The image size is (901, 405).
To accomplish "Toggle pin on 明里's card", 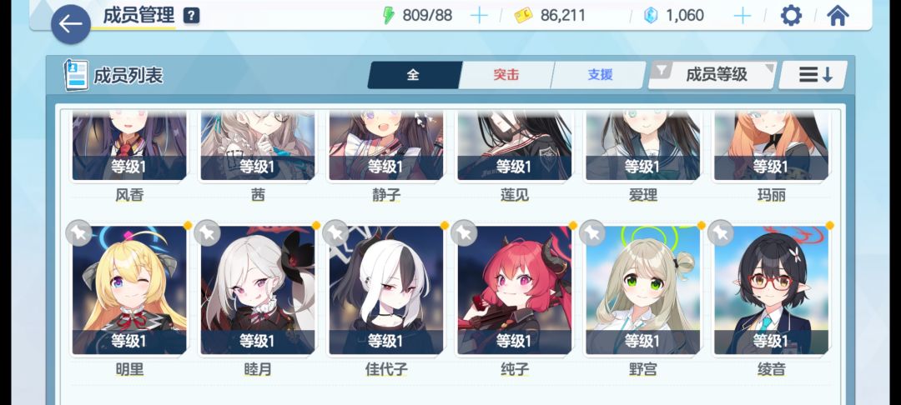I will tap(78, 232).
